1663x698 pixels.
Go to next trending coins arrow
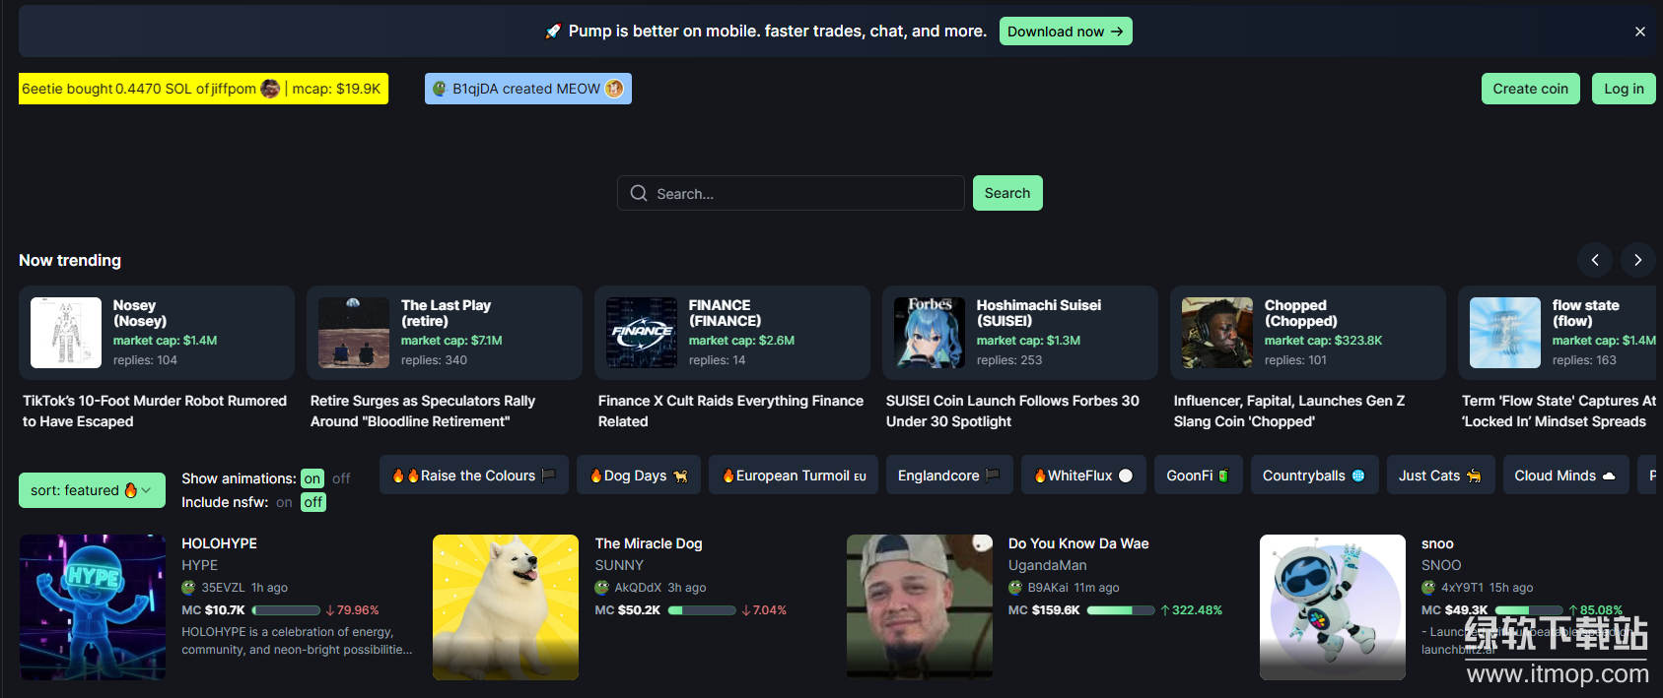pos(1638,260)
